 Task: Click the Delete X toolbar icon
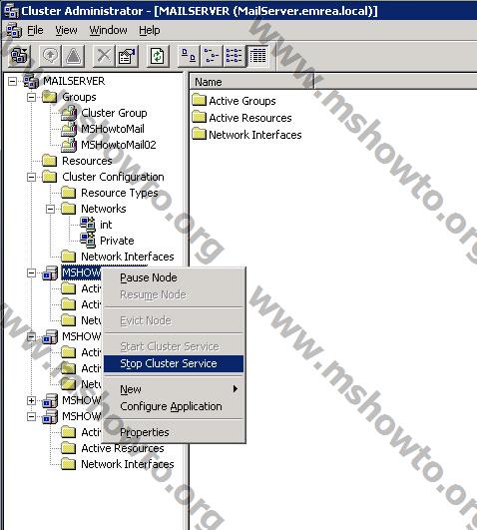pos(104,56)
